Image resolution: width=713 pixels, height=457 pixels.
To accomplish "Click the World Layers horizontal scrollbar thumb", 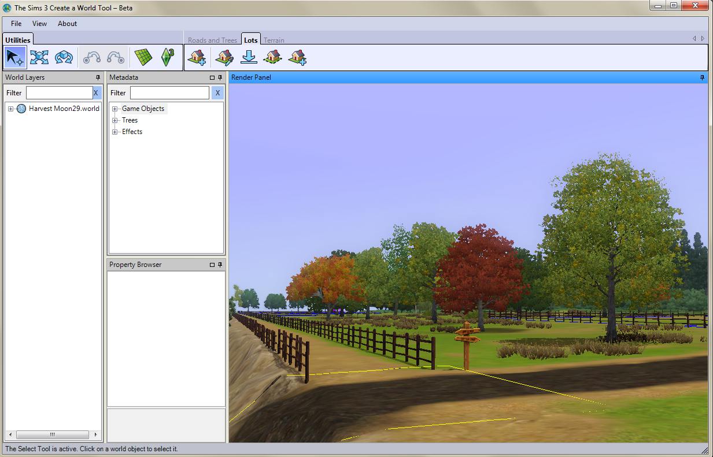I will pyautogui.click(x=52, y=434).
